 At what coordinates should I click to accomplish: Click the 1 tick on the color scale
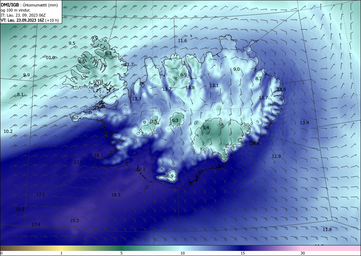[x=61, y=253]
